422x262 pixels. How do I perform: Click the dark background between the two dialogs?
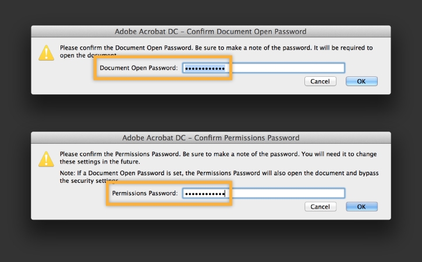pos(211,114)
